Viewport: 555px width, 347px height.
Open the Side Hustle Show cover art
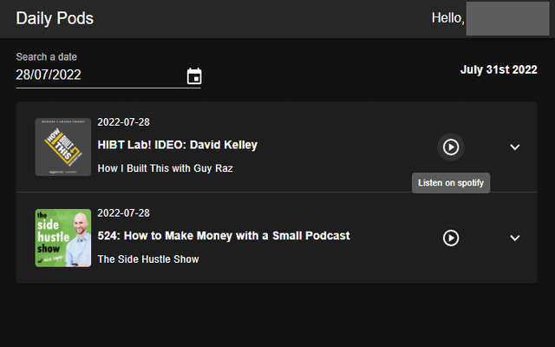click(x=63, y=238)
